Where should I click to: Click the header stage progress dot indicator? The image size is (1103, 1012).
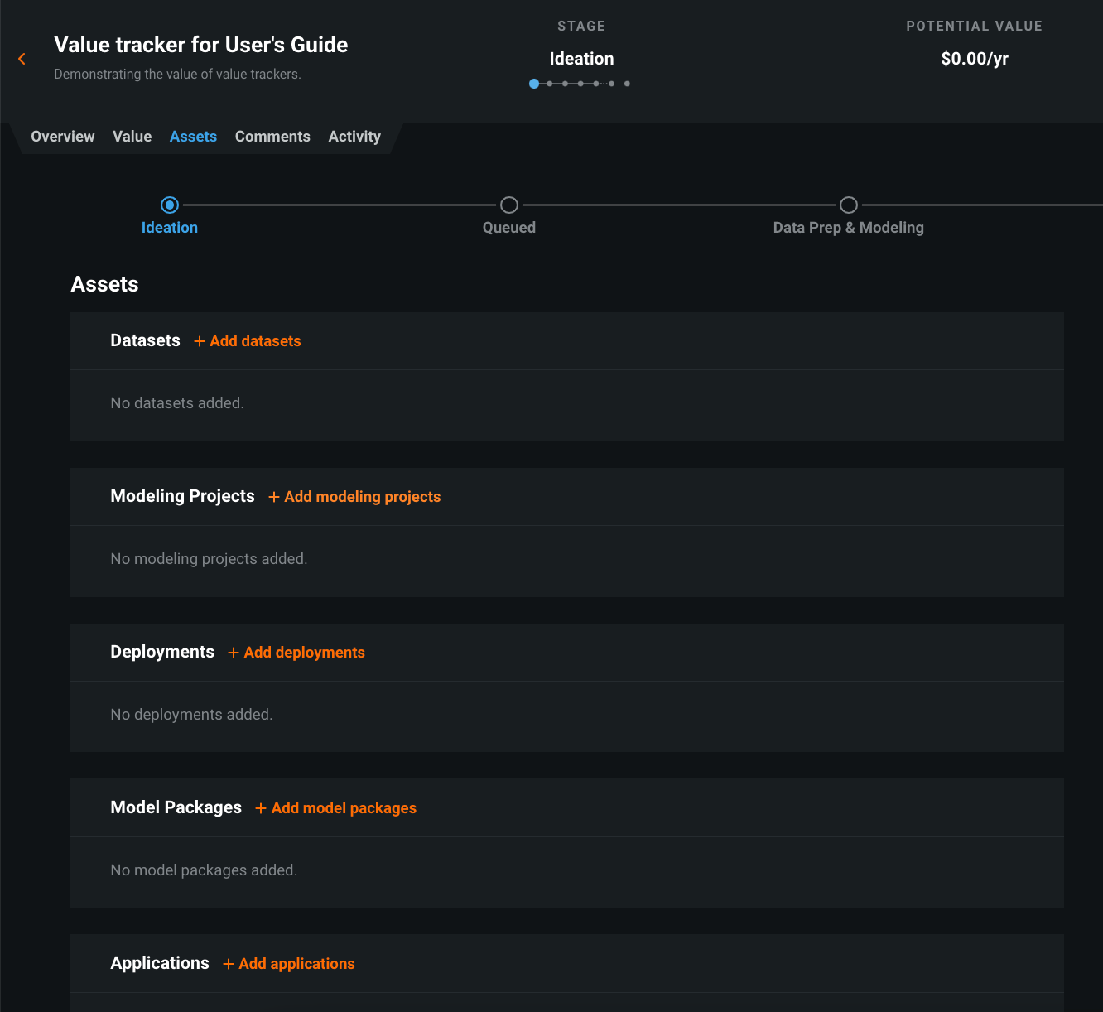(580, 84)
